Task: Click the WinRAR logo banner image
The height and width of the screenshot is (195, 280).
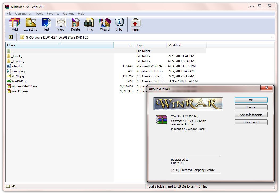Action: pyautogui.click(x=188, y=104)
